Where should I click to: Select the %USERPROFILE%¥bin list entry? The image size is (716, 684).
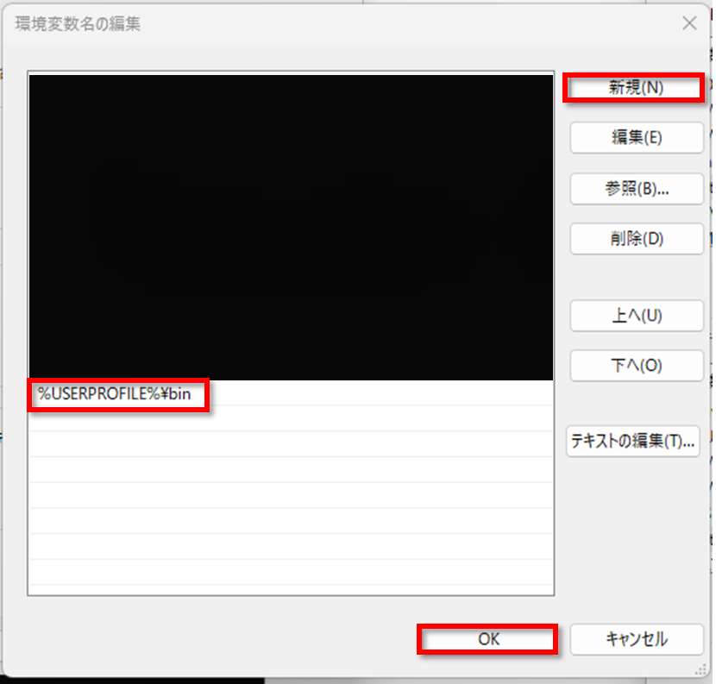(291, 393)
